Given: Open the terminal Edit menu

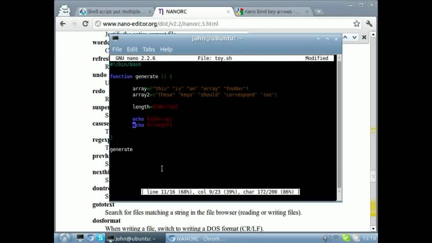Looking at the screenshot, I should (x=132, y=49).
